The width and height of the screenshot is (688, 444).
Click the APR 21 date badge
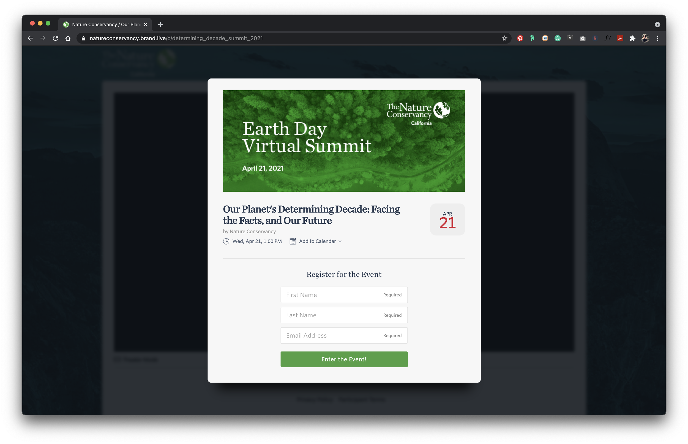(x=447, y=220)
